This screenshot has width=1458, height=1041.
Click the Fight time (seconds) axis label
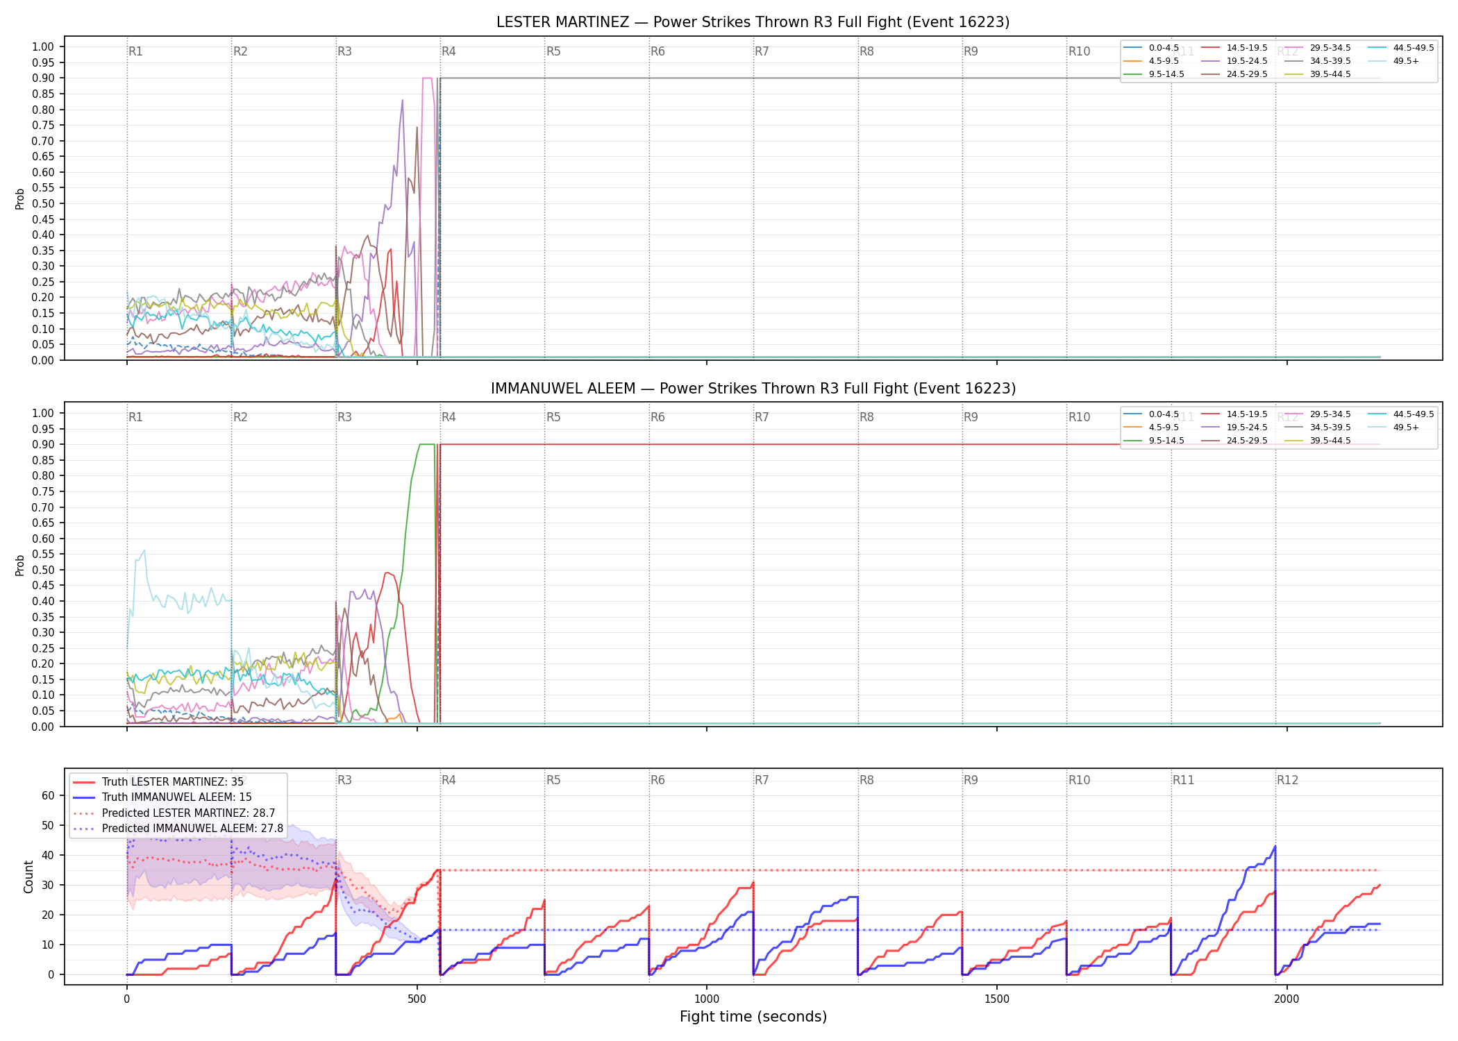(x=753, y=1017)
